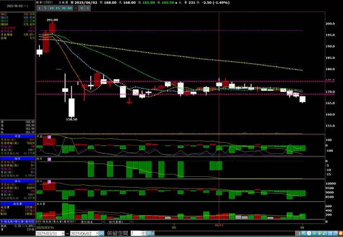Select the 5-minute timeframe button
This screenshot has height=237, width=343.
45,8
